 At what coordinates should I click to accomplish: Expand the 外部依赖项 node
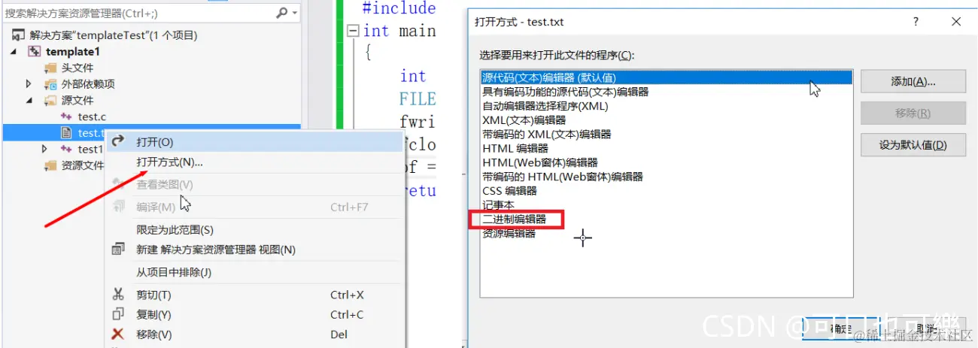tap(29, 83)
